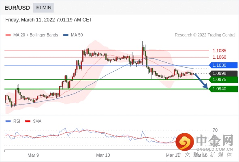This screenshot has height=162, width=239.
Task: Click the 1.1085 resistance level label
Action: [219, 51]
